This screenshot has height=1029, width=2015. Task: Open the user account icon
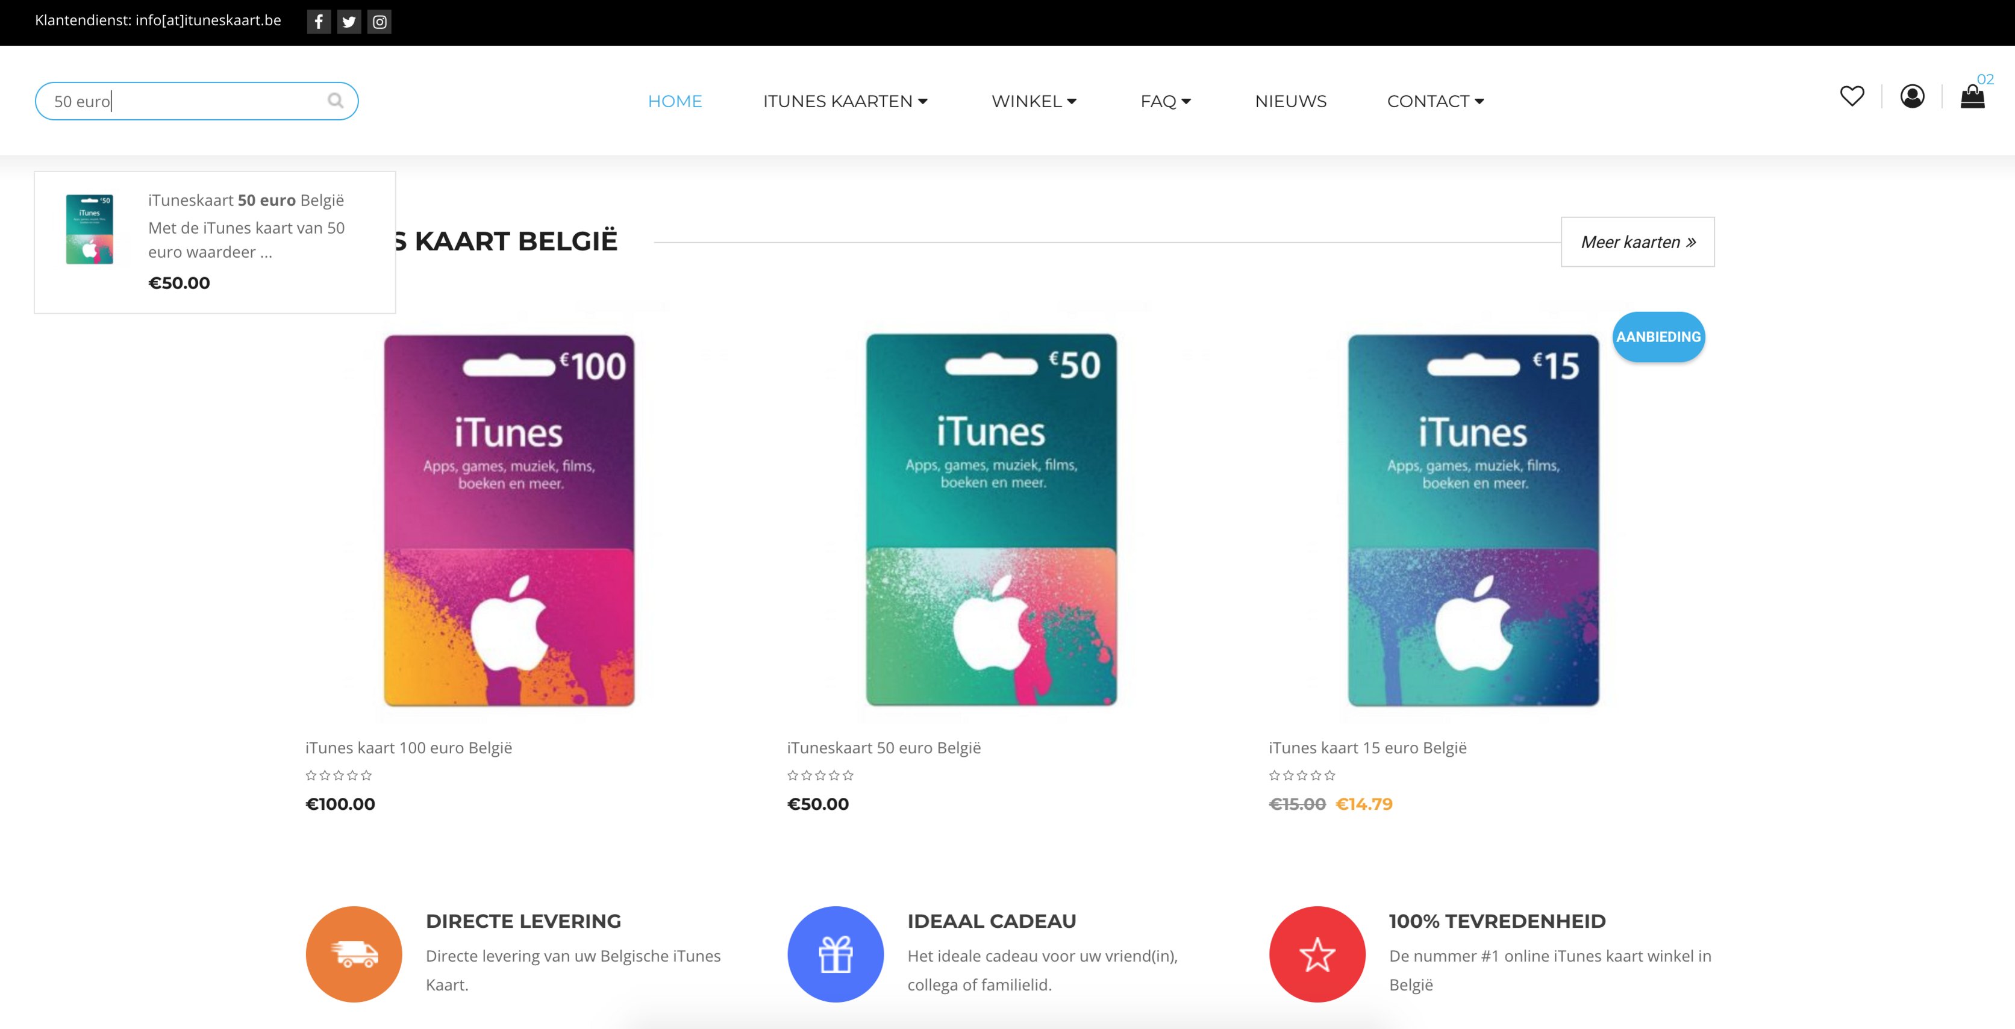click(1912, 96)
